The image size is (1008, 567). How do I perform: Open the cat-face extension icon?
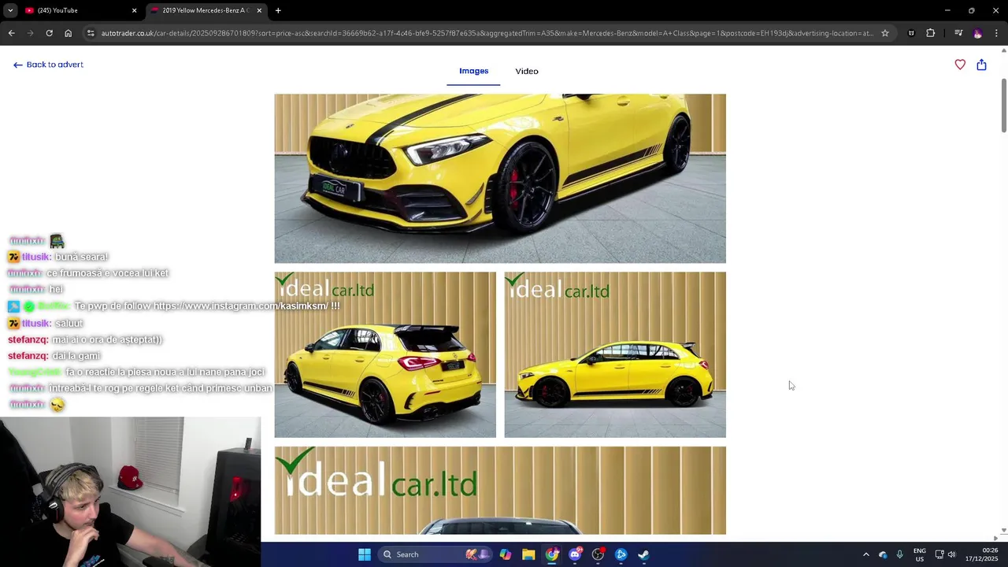911,33
